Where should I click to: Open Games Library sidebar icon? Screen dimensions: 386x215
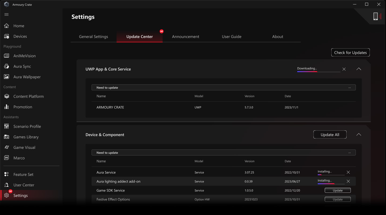coord(6,137)
